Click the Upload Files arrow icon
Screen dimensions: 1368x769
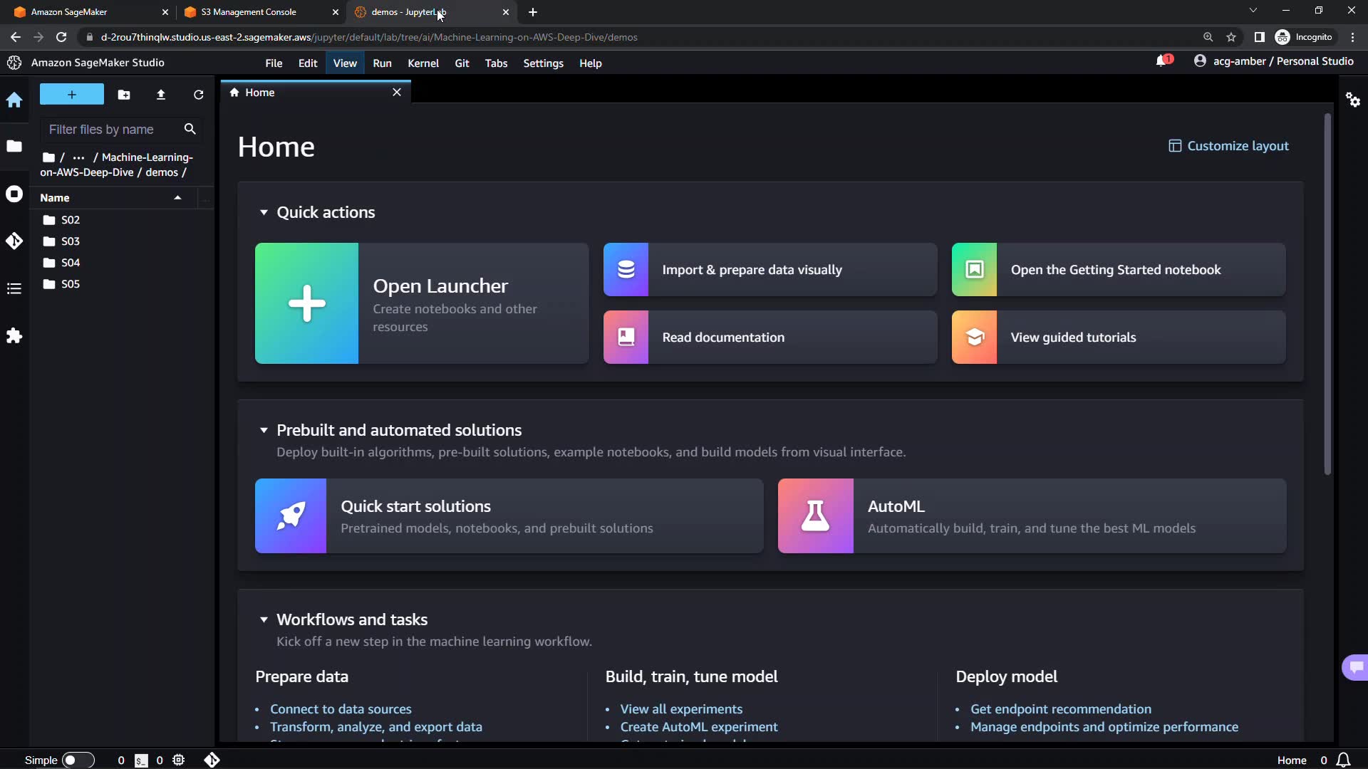161,95
